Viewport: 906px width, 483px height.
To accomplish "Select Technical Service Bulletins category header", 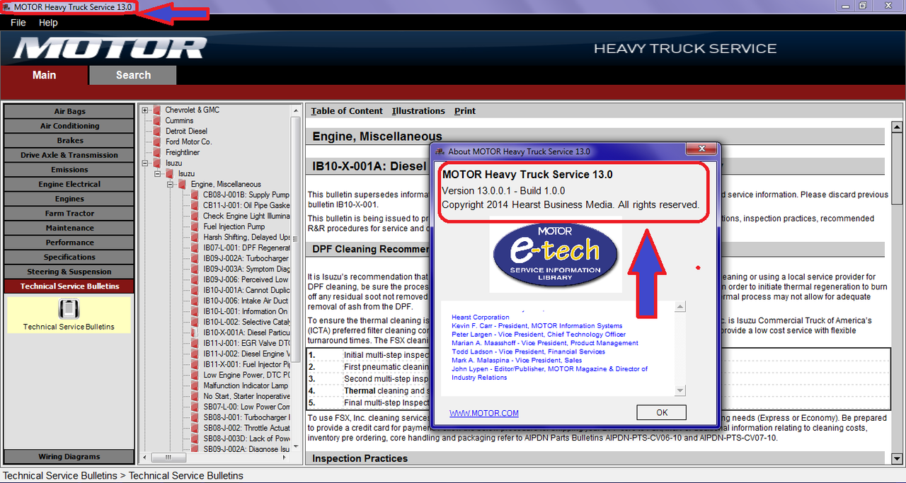I will (69, 286).
